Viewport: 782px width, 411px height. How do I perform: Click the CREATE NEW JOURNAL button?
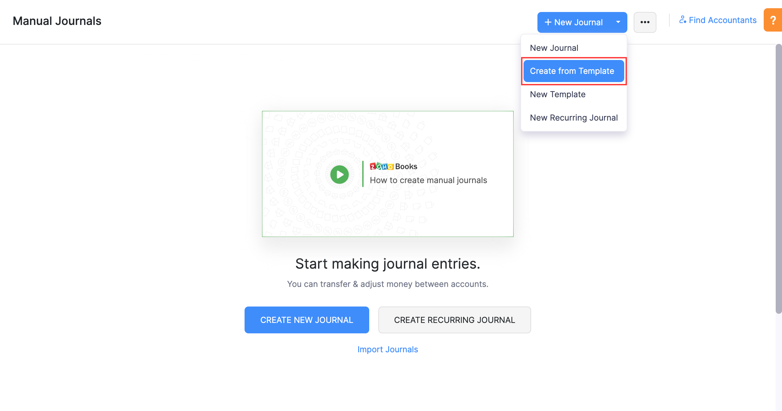pos(306,320)
